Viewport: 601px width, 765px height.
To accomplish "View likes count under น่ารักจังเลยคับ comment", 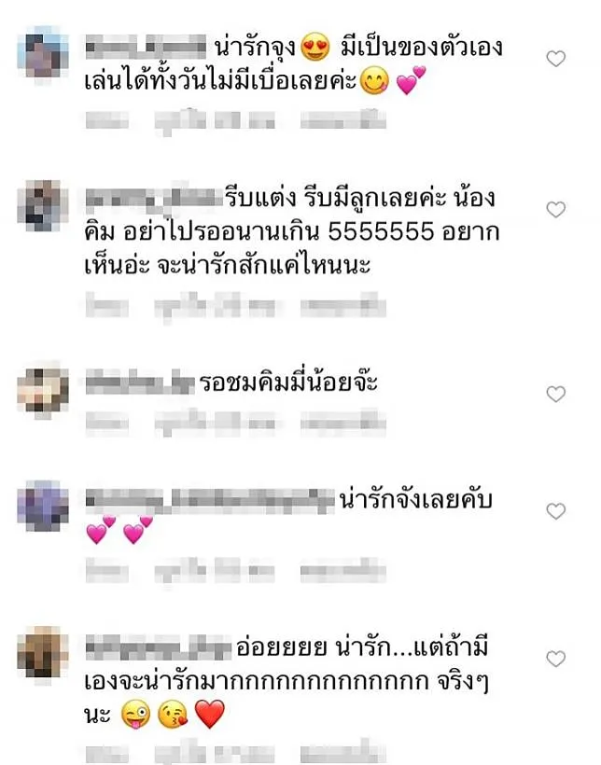I will coord(215,571).
